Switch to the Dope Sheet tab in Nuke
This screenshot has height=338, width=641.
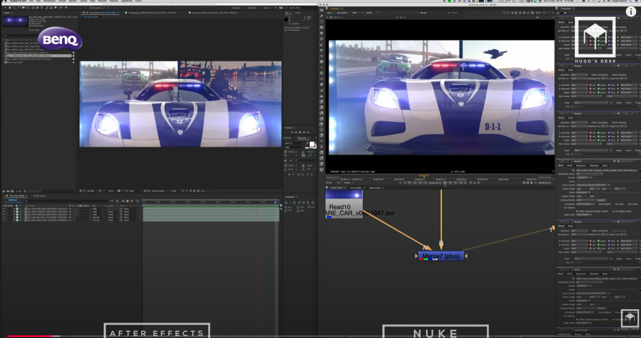pos(375,187)
